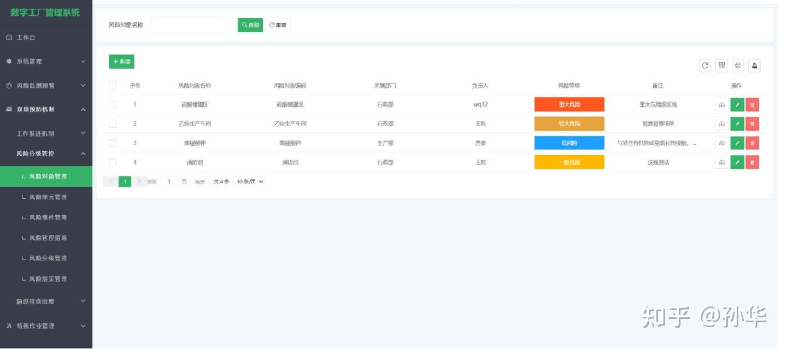Click 生产部 department cell

385,143
